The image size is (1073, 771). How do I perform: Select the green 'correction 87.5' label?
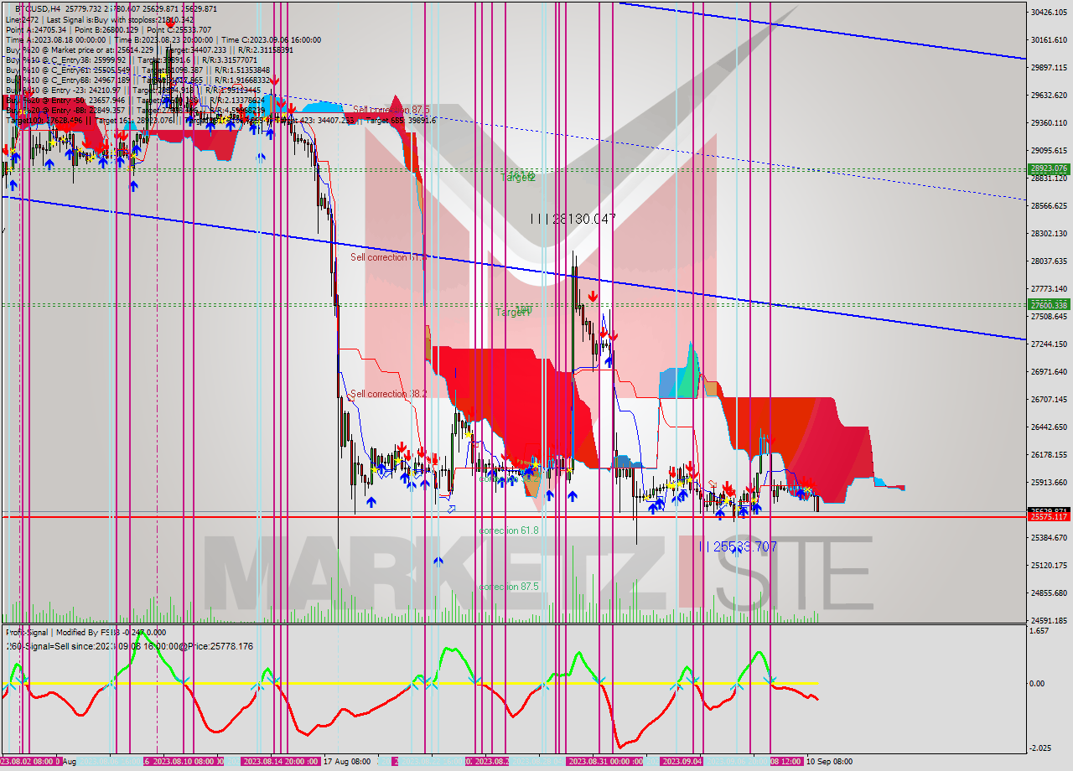point(509,587)
